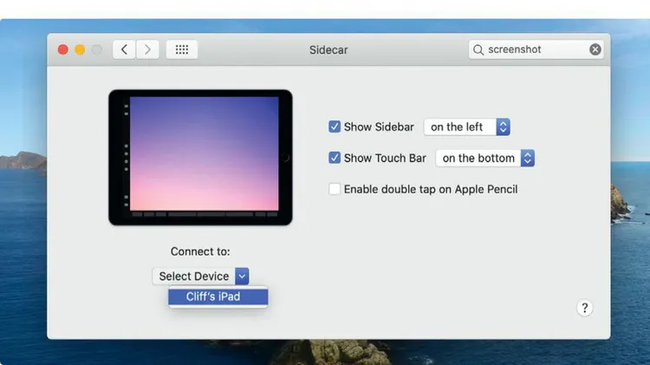Open help with the question mark button

(x=584, y=308)
